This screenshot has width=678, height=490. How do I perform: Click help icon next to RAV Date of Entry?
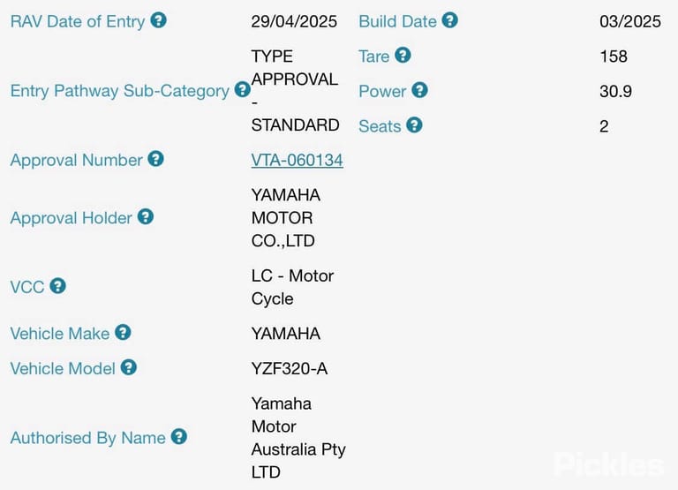(x=158, y=20)
